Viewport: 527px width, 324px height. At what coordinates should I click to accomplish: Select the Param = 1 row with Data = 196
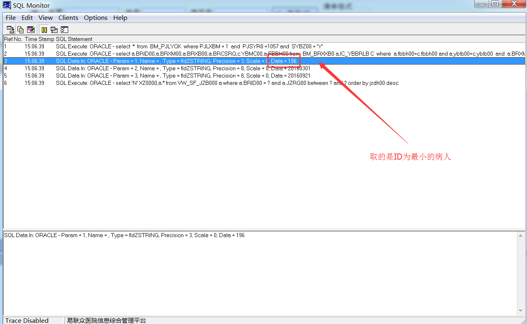pyautogui.click(x=264, y=61)
